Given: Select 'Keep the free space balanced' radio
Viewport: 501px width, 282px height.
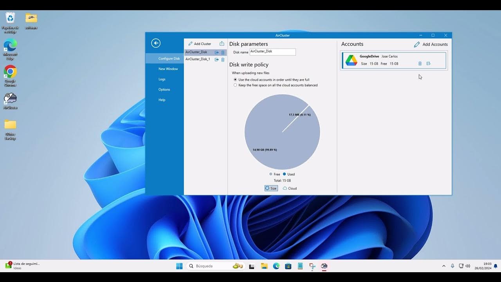Looking at the screenshot, I should tap(235, 85).
